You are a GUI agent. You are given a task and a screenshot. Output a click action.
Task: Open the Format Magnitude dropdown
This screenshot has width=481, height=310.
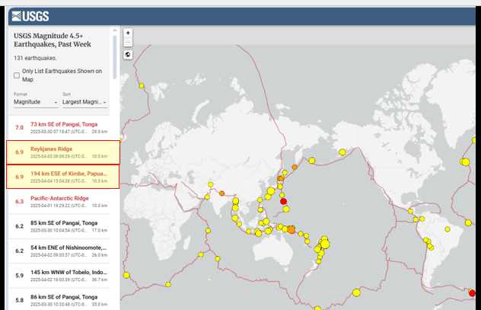[36, 102]
